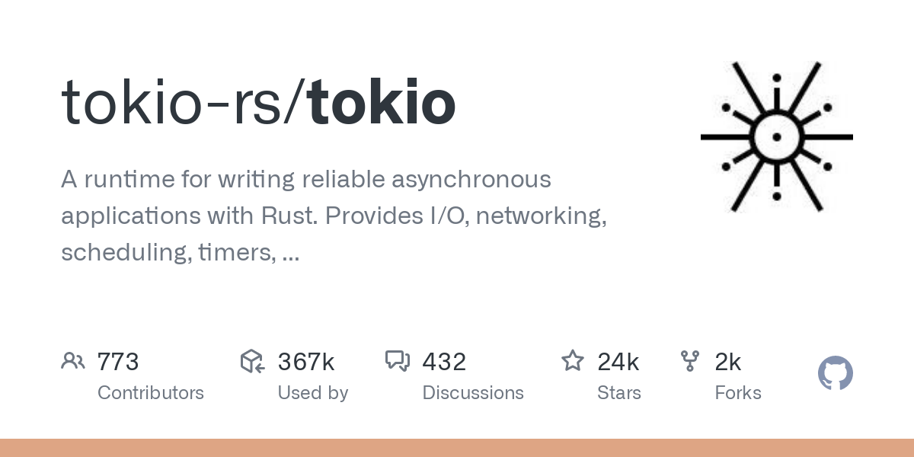Click the Used by package icon
Viewport: 914px width, 457px height.
[252, 361]
